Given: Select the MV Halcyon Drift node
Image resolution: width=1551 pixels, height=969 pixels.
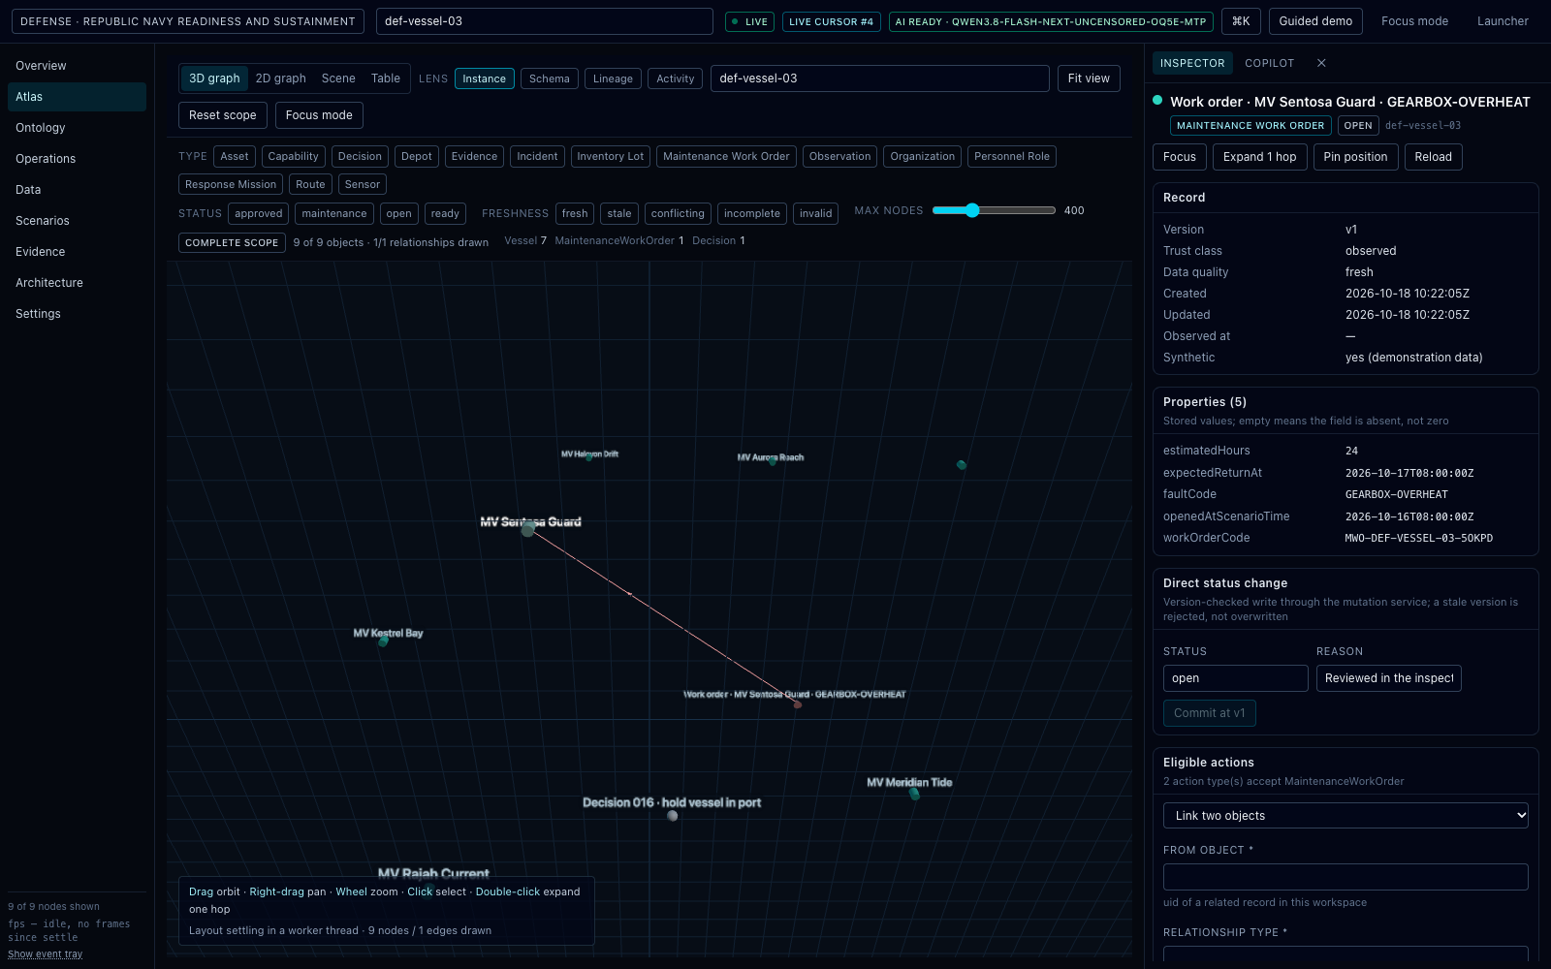Looking at the screenshot, I should (589, 456).
